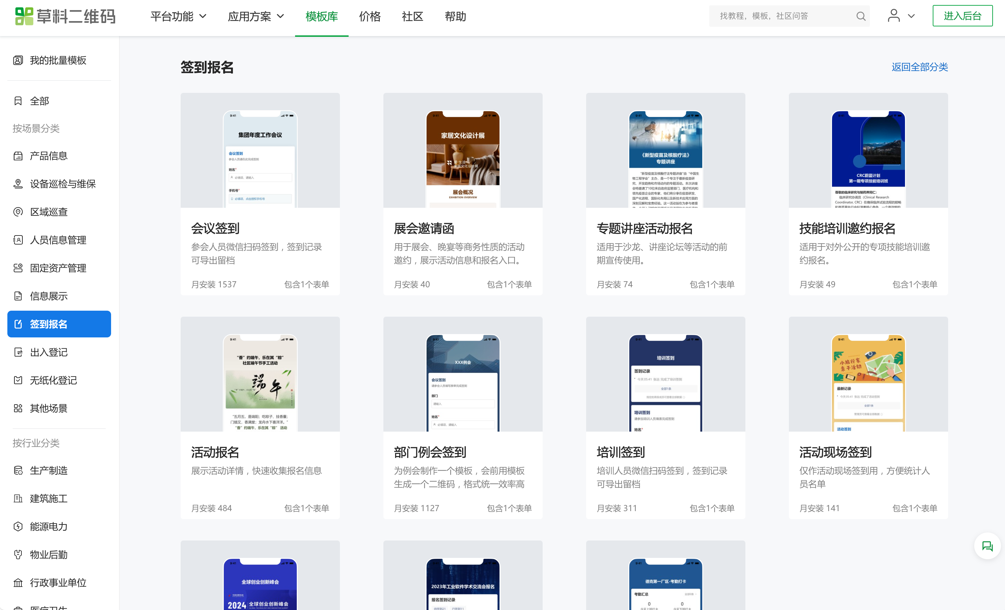
Task: Click the 进入后台 button
Action: pyautogui.click(x=962, y=16)
